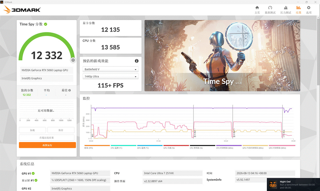Click green check beside GPU #1
The height and width of the screenshot is (191, 320).
(33, 173)
